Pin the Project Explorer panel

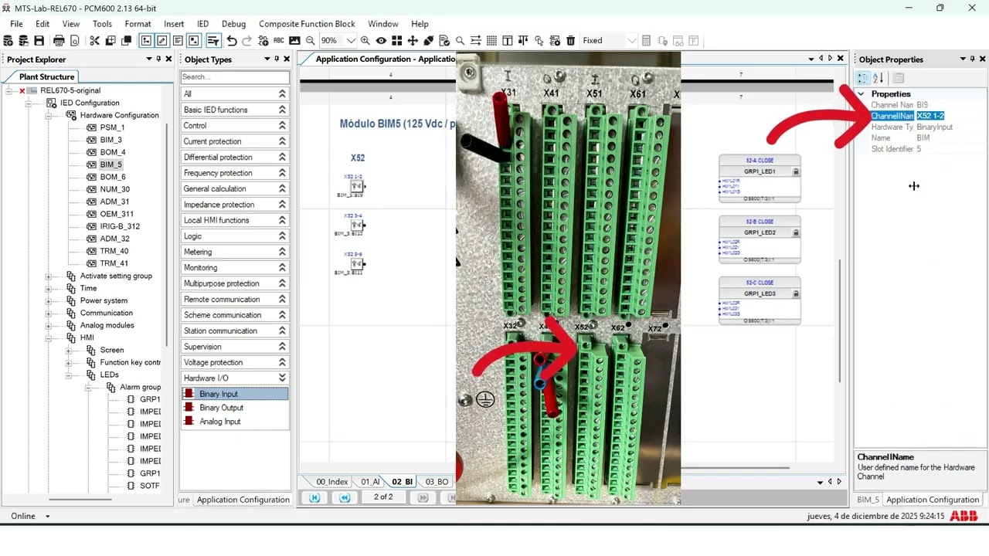159,59
